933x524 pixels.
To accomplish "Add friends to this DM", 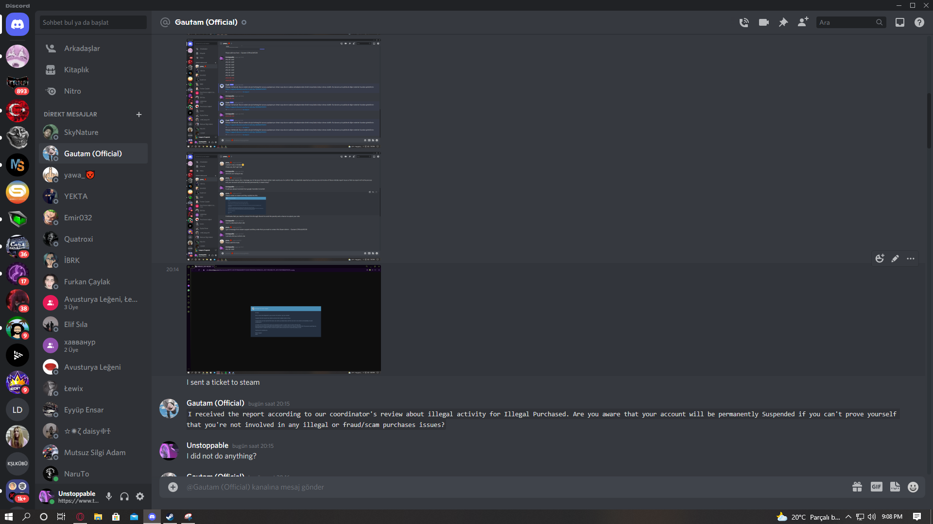I will point(803,22).
